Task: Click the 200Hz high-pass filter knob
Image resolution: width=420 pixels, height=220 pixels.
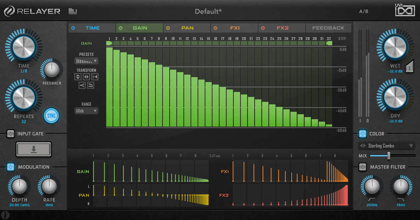Action: [372, 186]
